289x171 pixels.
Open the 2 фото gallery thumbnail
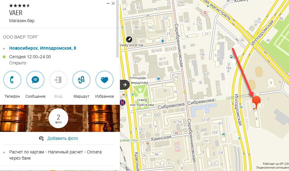(58, 118)
